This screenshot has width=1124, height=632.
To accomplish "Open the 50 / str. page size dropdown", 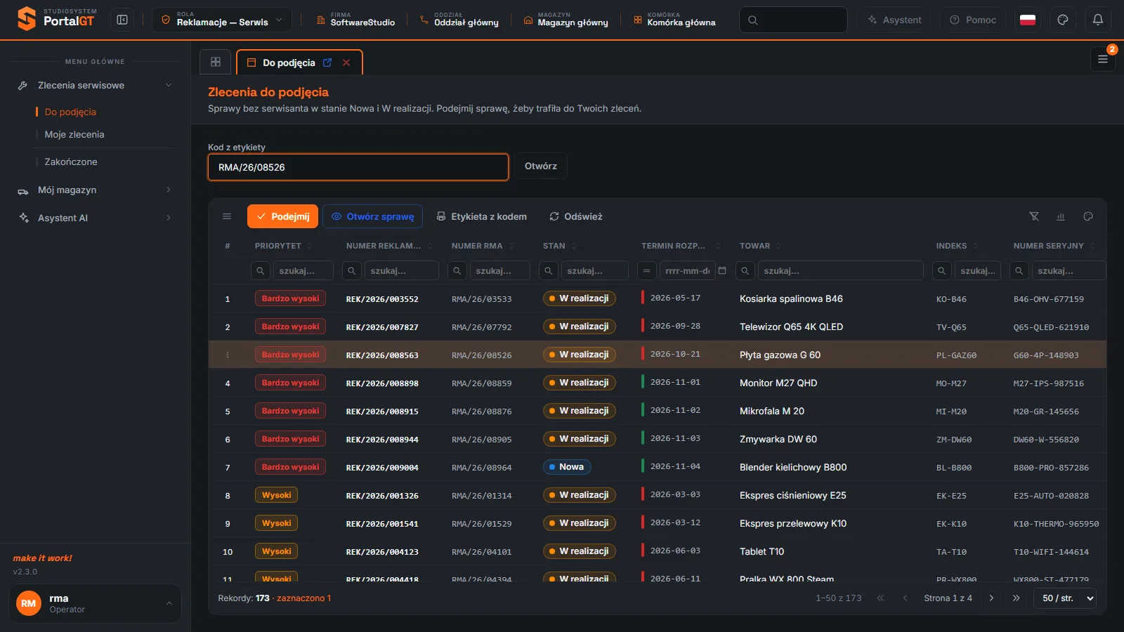I will click(1065, 598).
